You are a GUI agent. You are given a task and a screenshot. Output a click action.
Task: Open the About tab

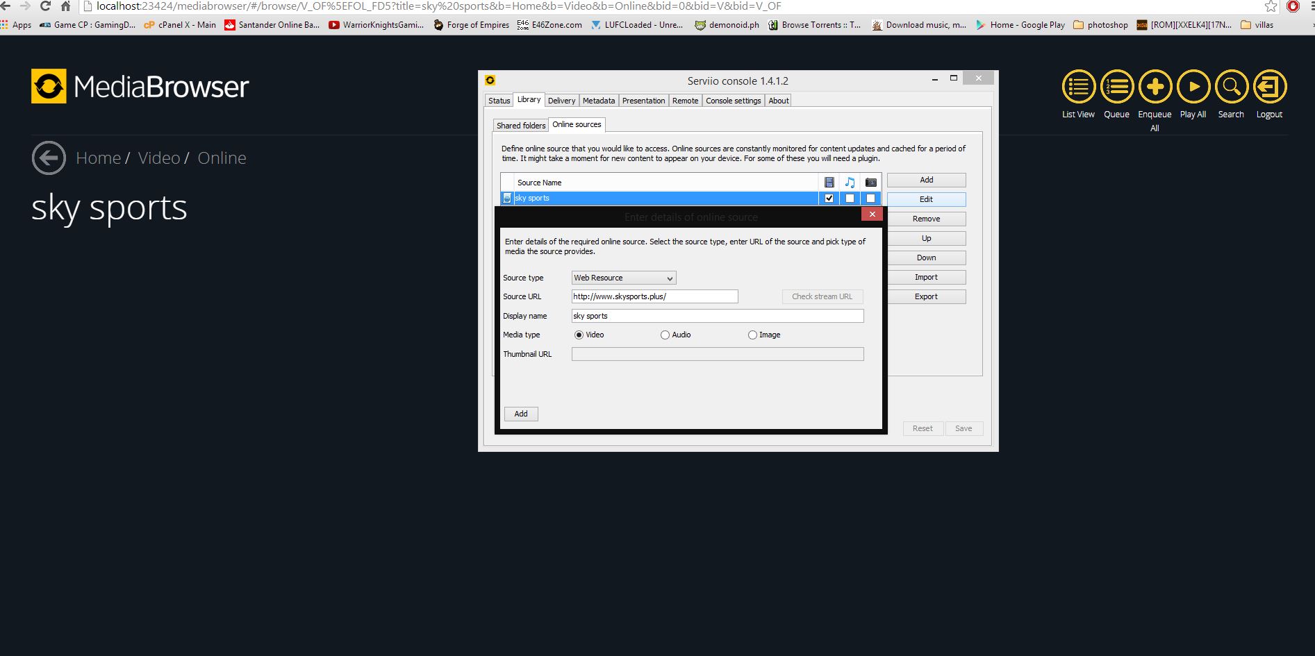pyautogui.click(x=779, y=101)
